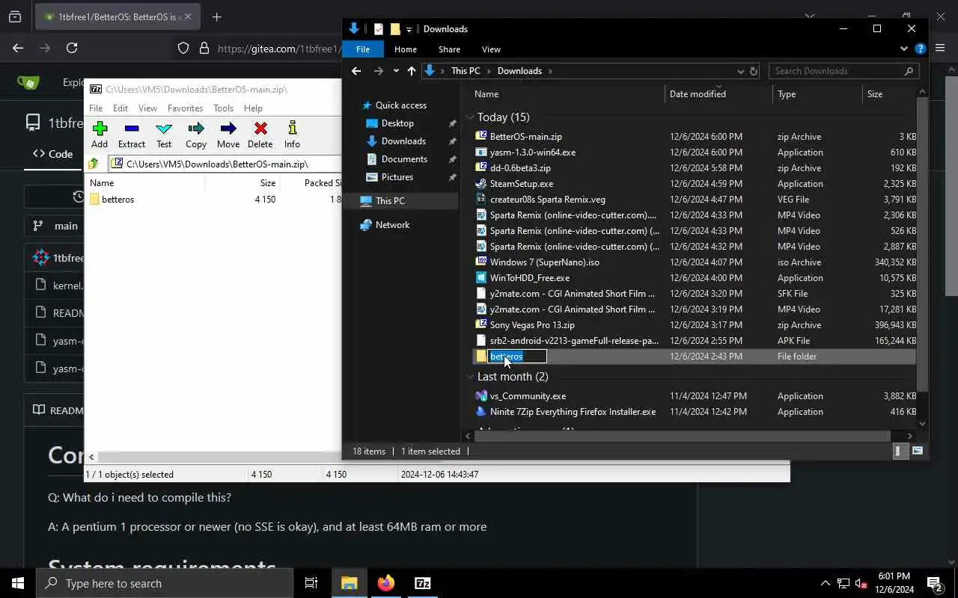This screenshot has width=958, height=598.
Task: Select SteamSetup.exe file
Action: 522,184
